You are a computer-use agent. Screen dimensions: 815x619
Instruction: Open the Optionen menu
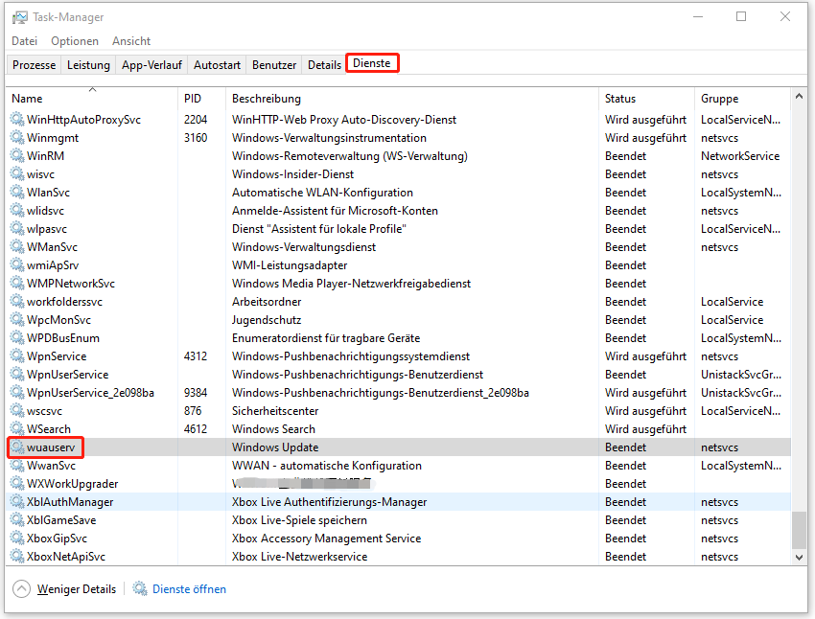pos(75,41)
